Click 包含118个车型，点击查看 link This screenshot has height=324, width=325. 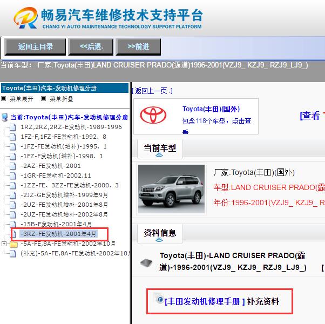tap(217, 126)
